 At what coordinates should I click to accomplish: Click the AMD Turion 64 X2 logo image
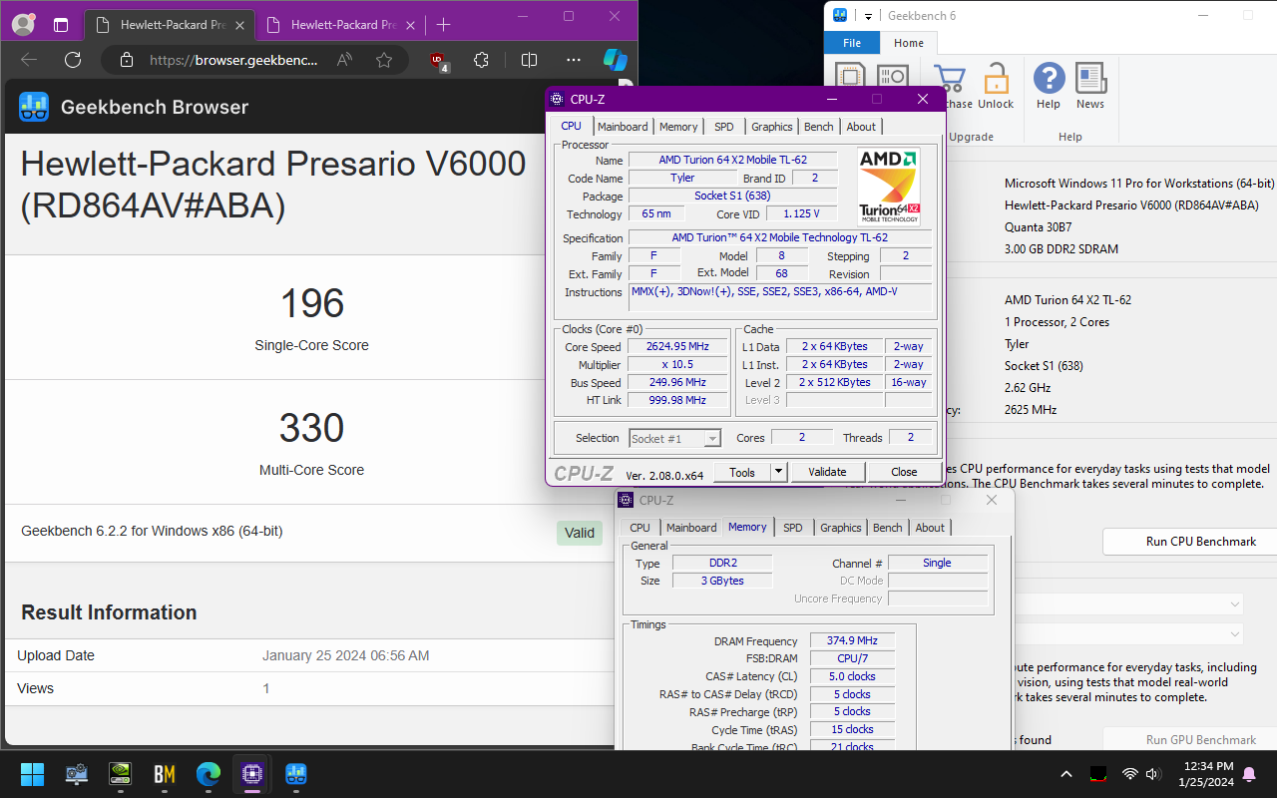pos(889,188)
